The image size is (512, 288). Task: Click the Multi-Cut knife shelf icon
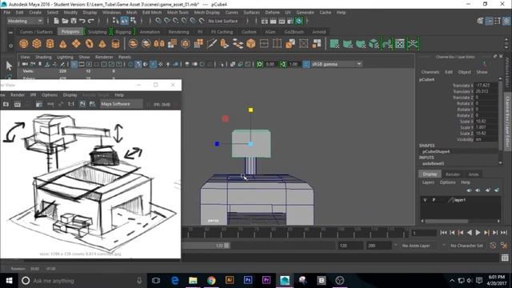point(211,44)
